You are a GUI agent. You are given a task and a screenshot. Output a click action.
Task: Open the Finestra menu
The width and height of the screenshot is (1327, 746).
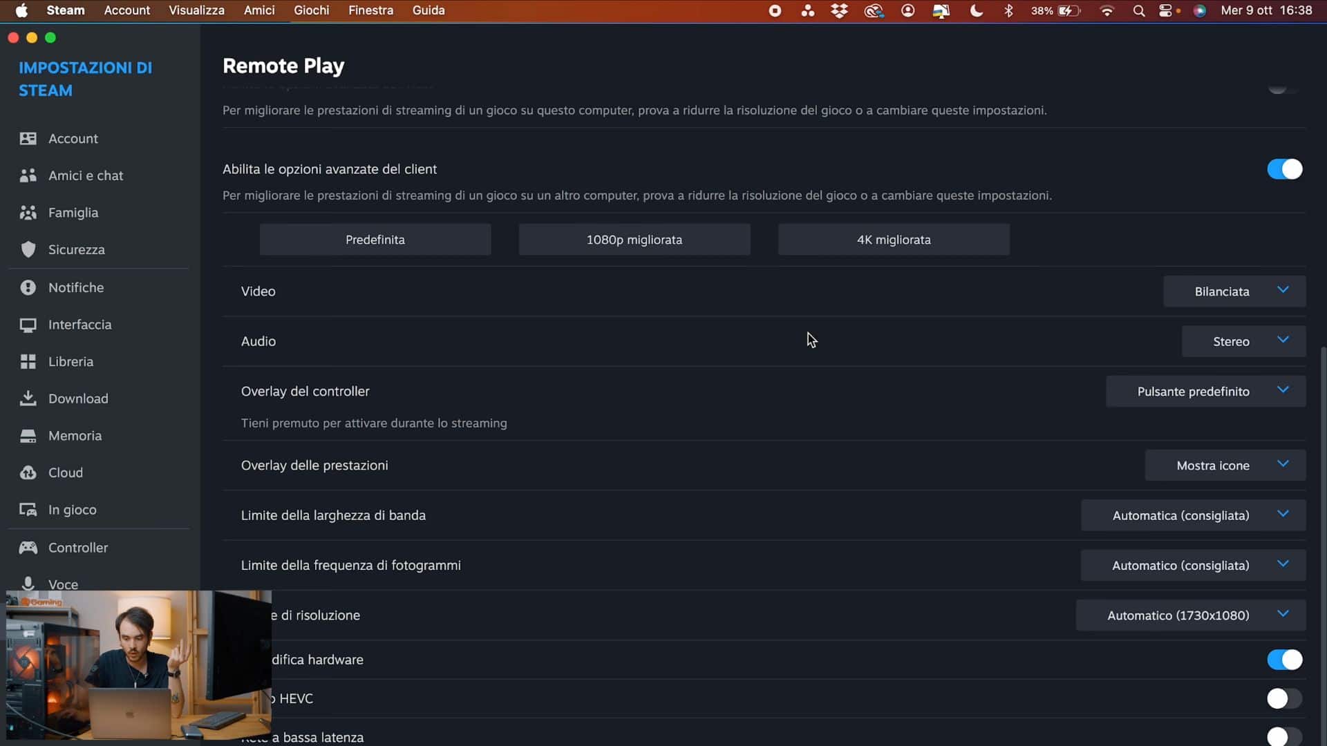[370, 10]
